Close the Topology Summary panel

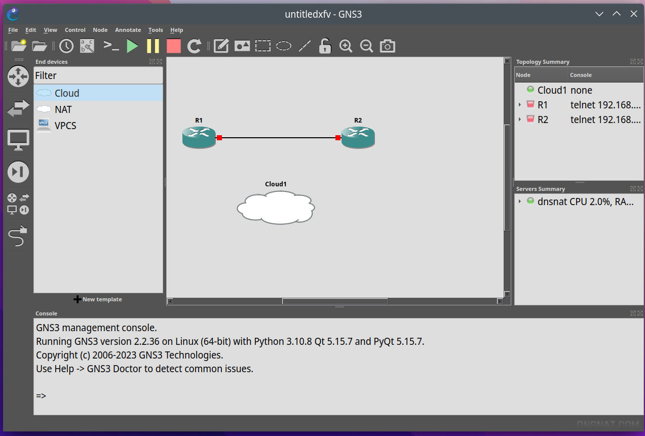click(x=640, y=62)
